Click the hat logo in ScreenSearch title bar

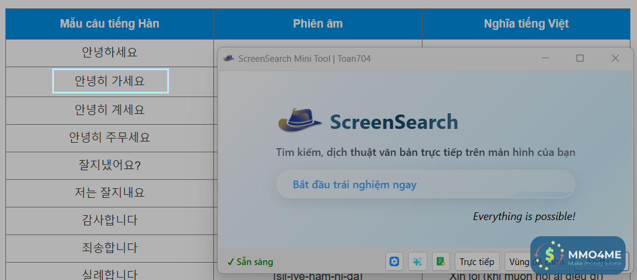229,59
